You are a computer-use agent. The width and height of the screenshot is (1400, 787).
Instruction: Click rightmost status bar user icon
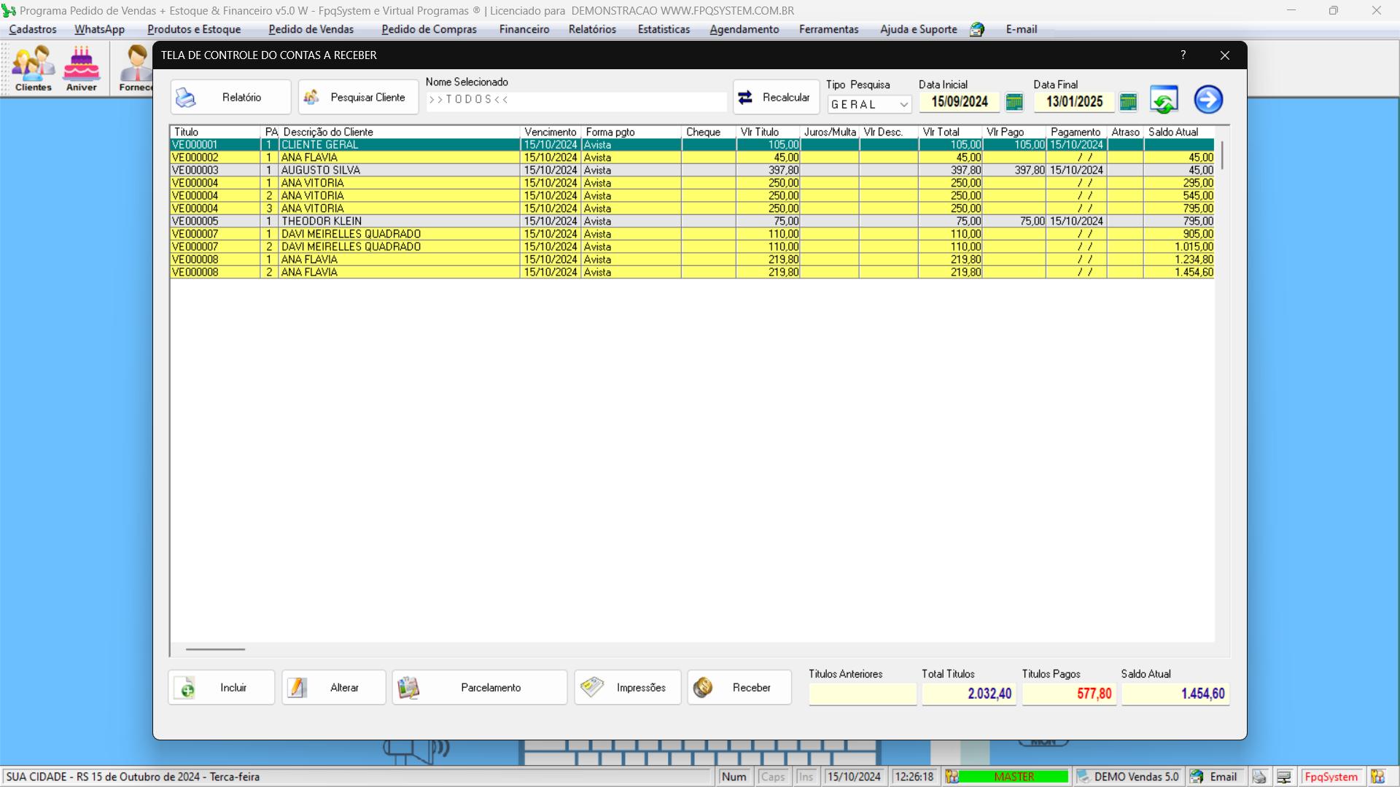[x=1377, y=777]
